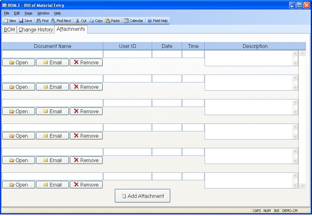Switch to the BOM tab
Image resolution: width=312 pixels, height=216 pixels.
[x=9, y=30]
